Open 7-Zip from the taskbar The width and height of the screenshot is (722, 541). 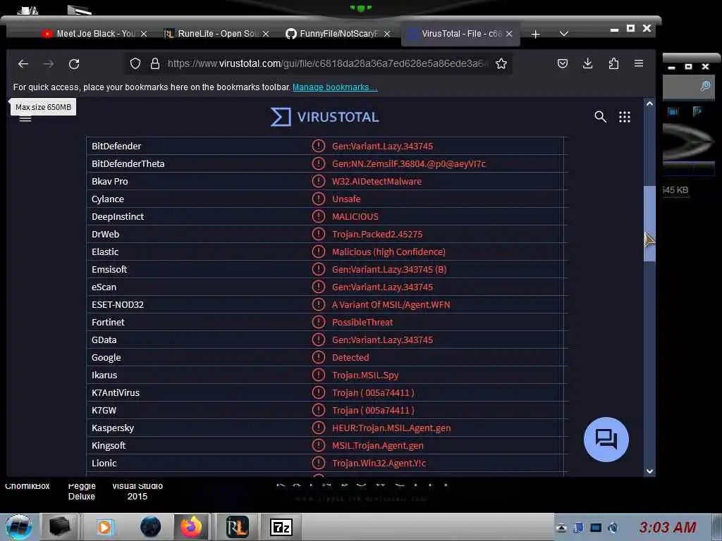(281, 527)
